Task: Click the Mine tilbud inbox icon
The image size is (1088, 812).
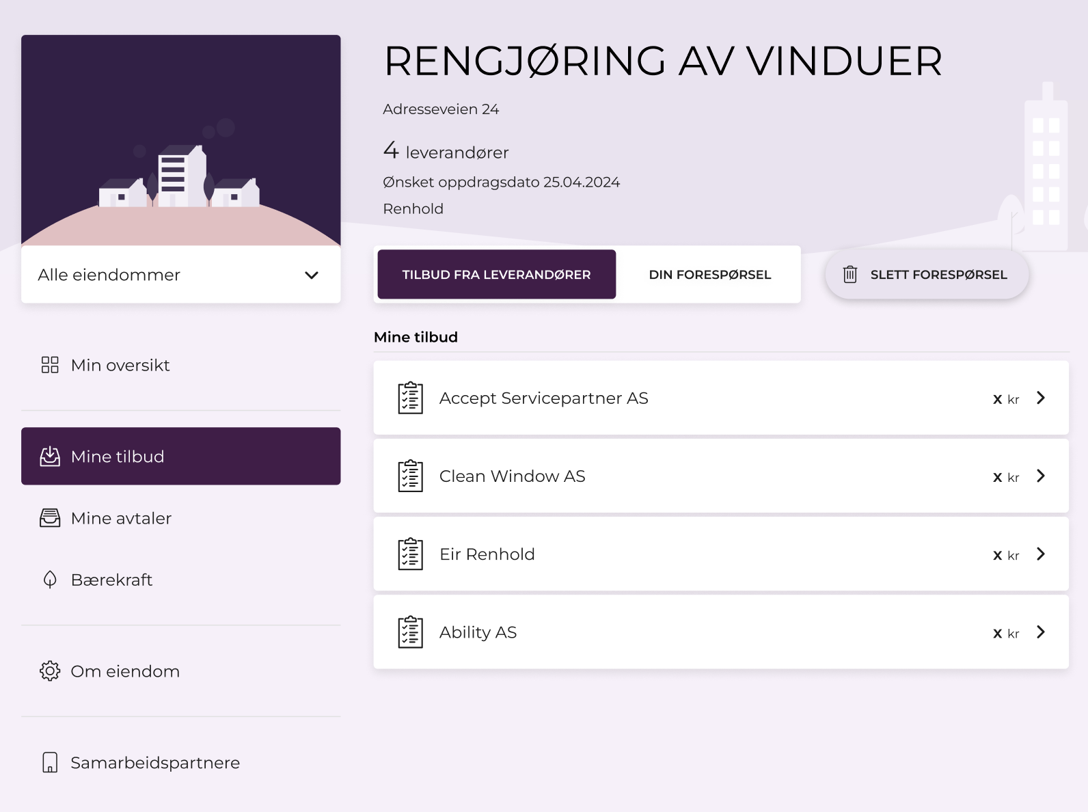Action: [x=50, y=457]
